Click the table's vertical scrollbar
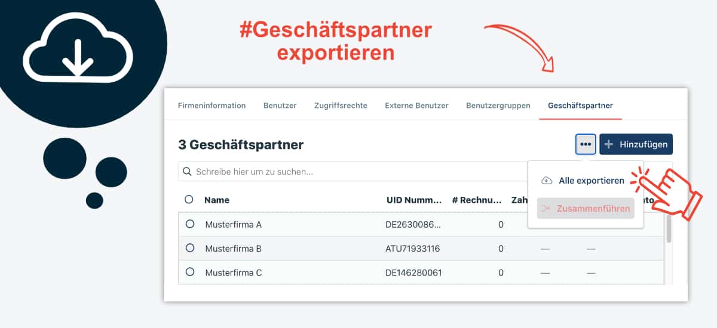 pyautogui.click(x=669, y=227)
